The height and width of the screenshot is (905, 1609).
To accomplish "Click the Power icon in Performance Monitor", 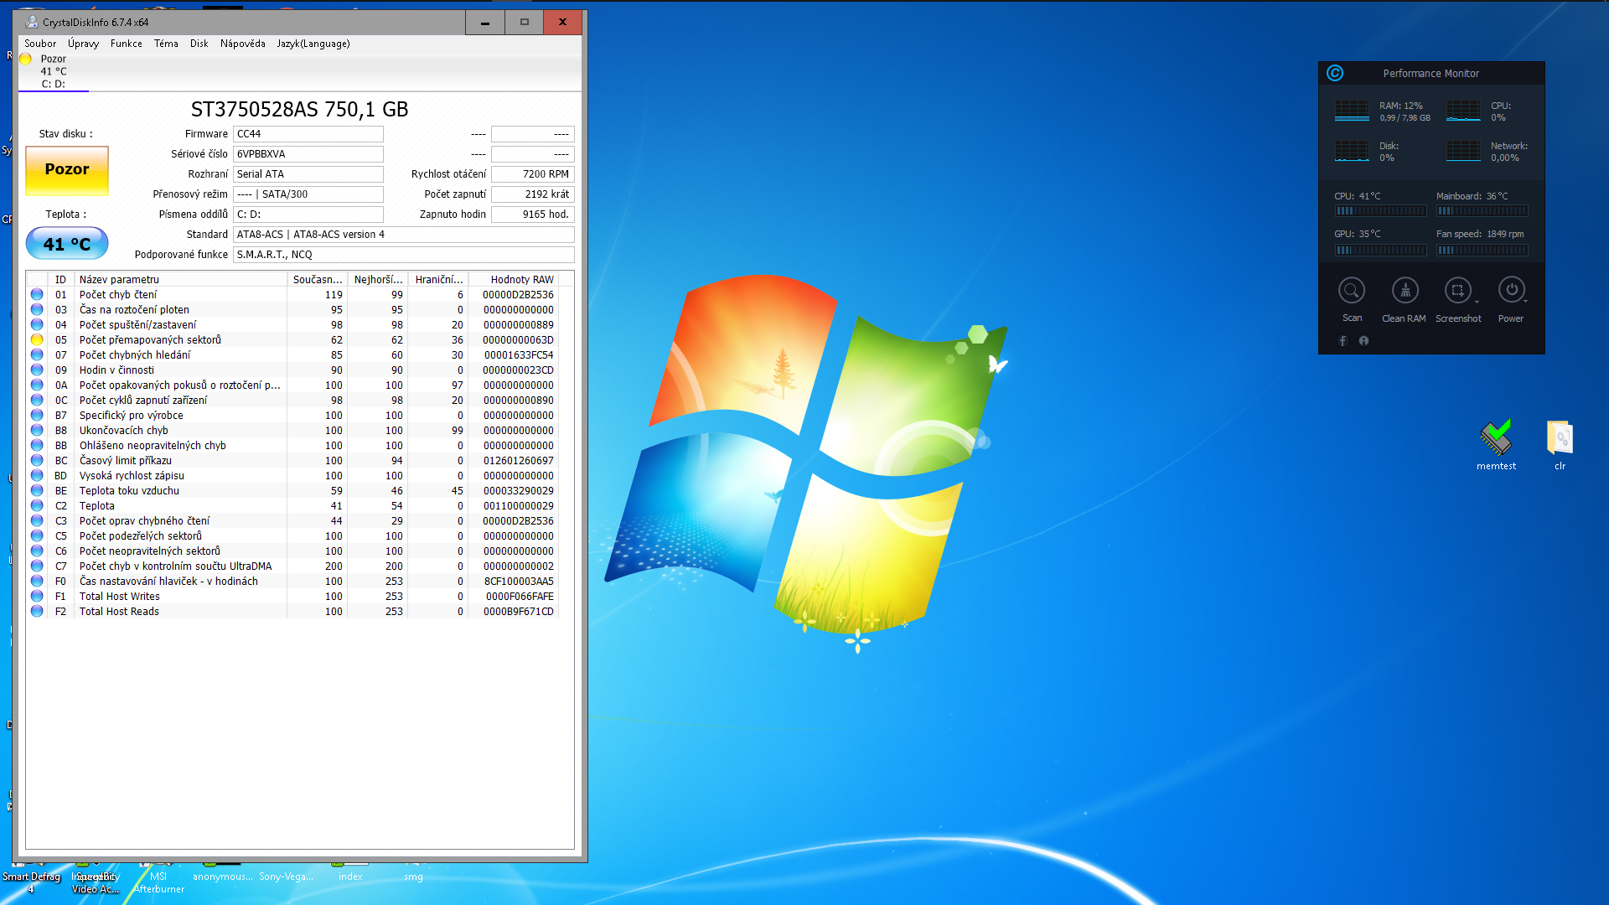I will pos(1512,291).
